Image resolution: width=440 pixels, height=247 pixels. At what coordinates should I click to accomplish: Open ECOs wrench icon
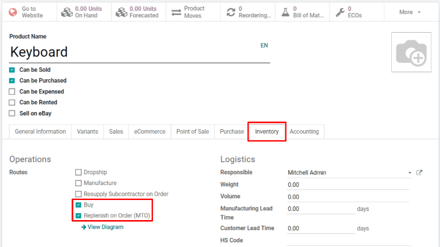pos(340,12)
